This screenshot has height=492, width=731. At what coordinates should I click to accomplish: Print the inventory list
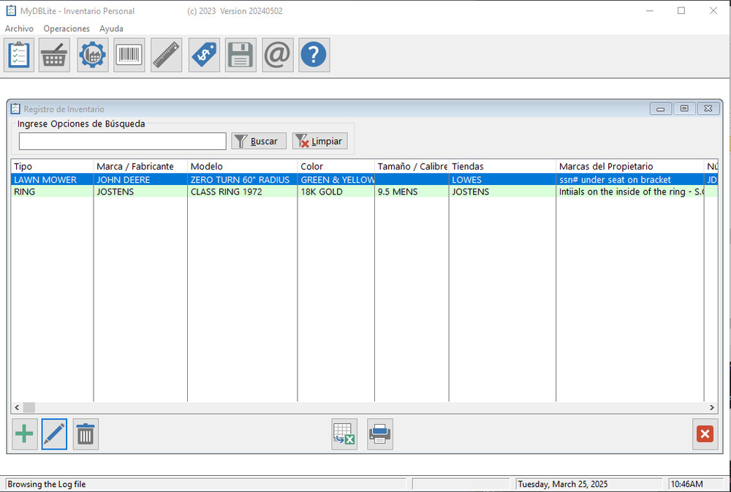[379, 434]
